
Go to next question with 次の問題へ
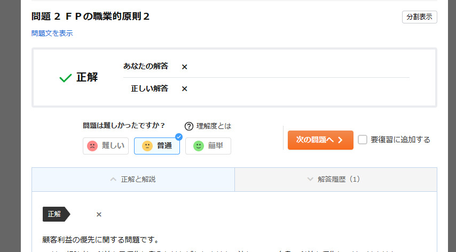[x=320, y=140]
